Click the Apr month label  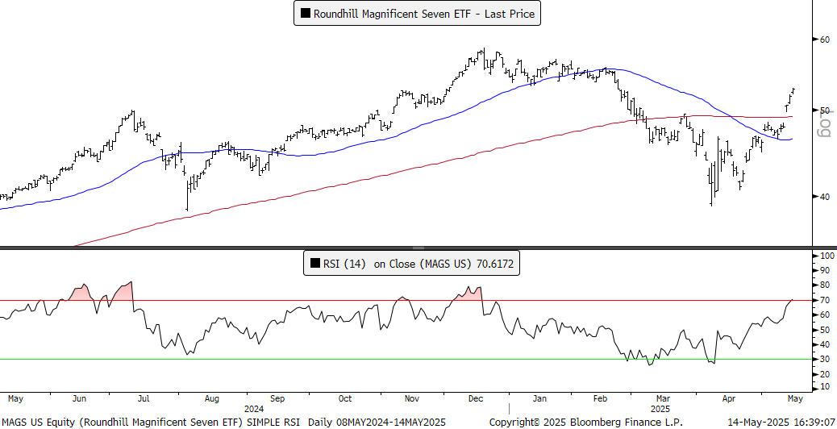[x=729, y=398]
